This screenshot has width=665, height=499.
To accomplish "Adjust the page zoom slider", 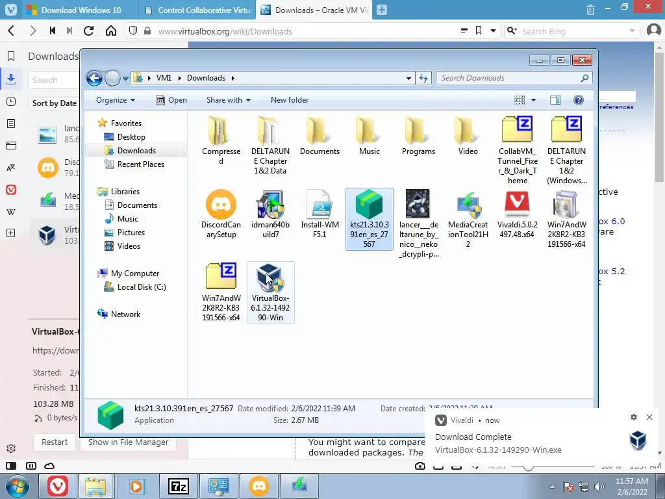I will tap(528, 467).
